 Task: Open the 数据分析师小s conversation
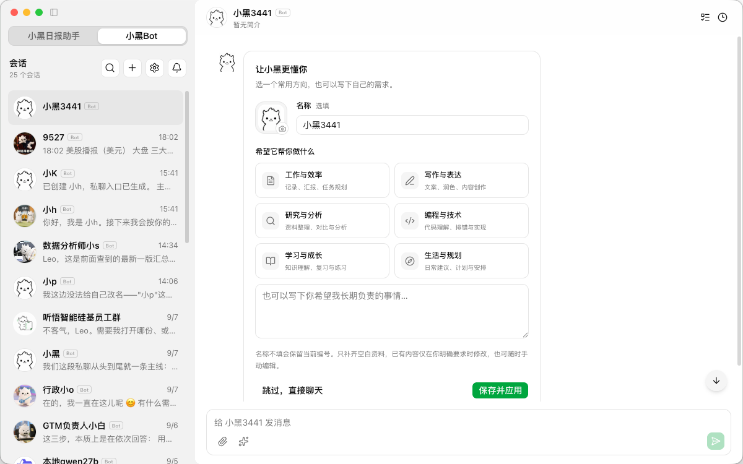95,252
